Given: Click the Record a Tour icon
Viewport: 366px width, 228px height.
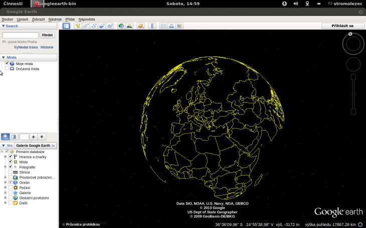Looking at the screenshot, I should [x=110, y=26].
